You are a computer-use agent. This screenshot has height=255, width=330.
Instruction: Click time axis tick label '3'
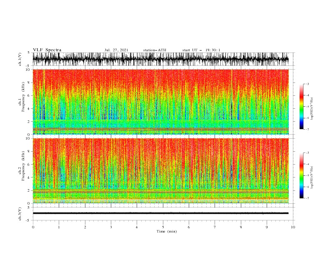111,227
